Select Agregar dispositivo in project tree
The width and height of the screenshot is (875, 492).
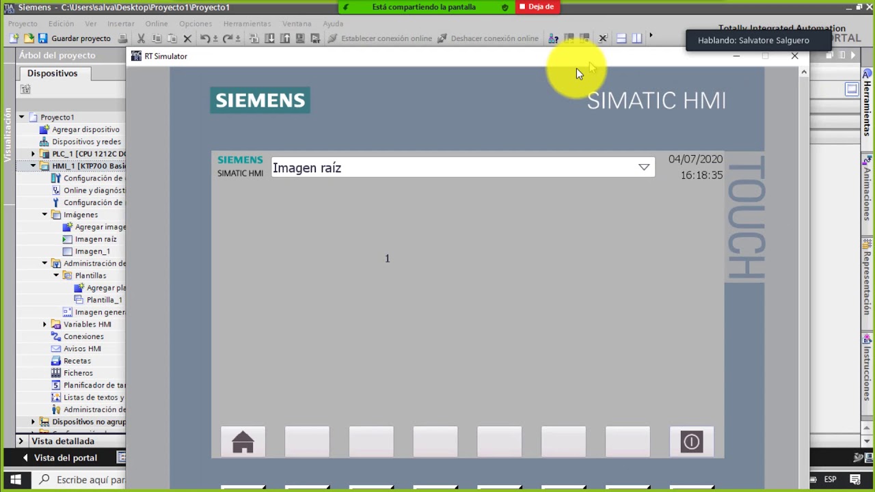79,129
